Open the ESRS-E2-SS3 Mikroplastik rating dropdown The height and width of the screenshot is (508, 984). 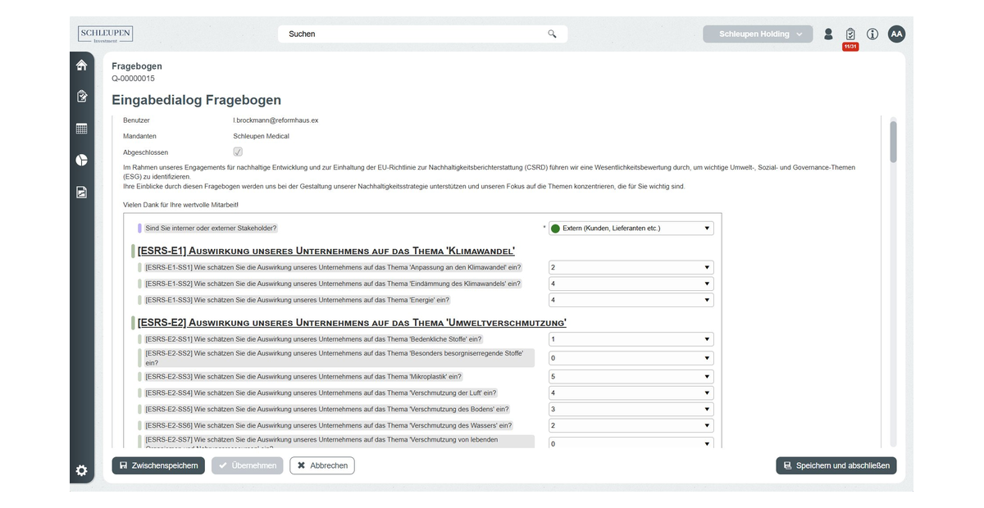click(631, 377)
